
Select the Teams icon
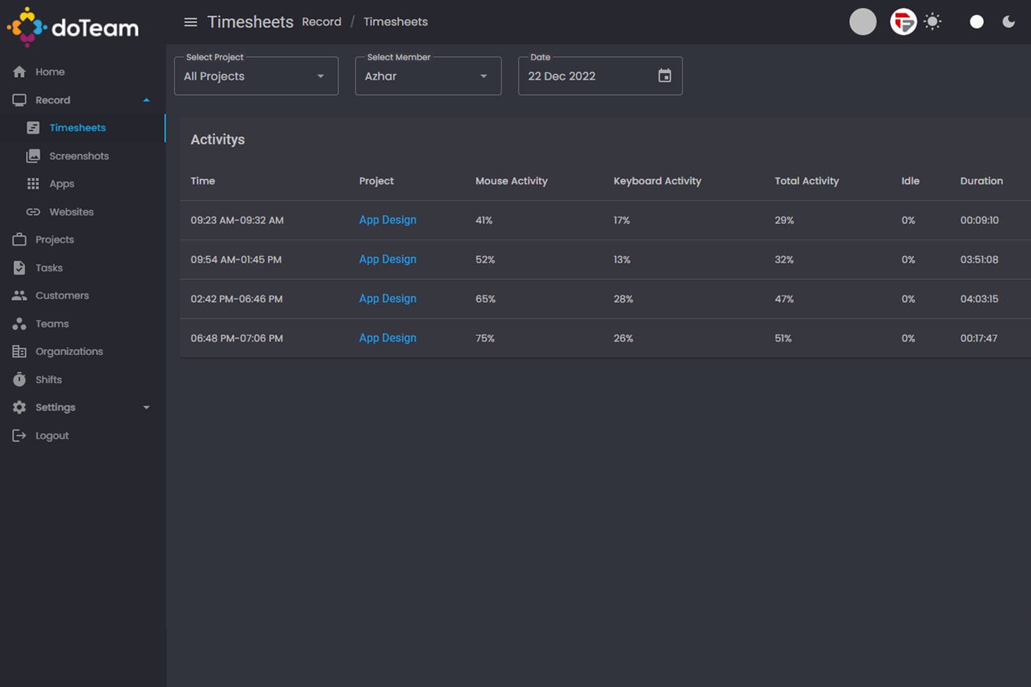[19, 323]
